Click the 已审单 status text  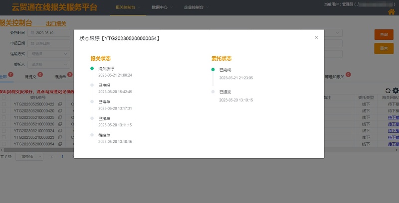tap(104, 102)
